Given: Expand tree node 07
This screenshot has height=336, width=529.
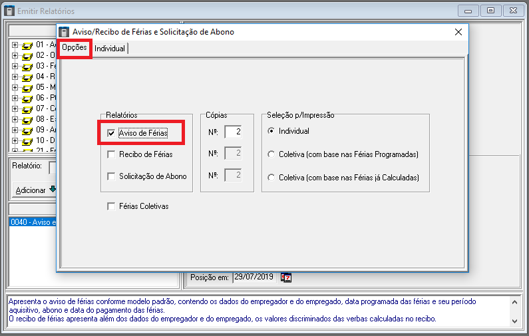Looking at the screenshot, I should click(15, 108).
